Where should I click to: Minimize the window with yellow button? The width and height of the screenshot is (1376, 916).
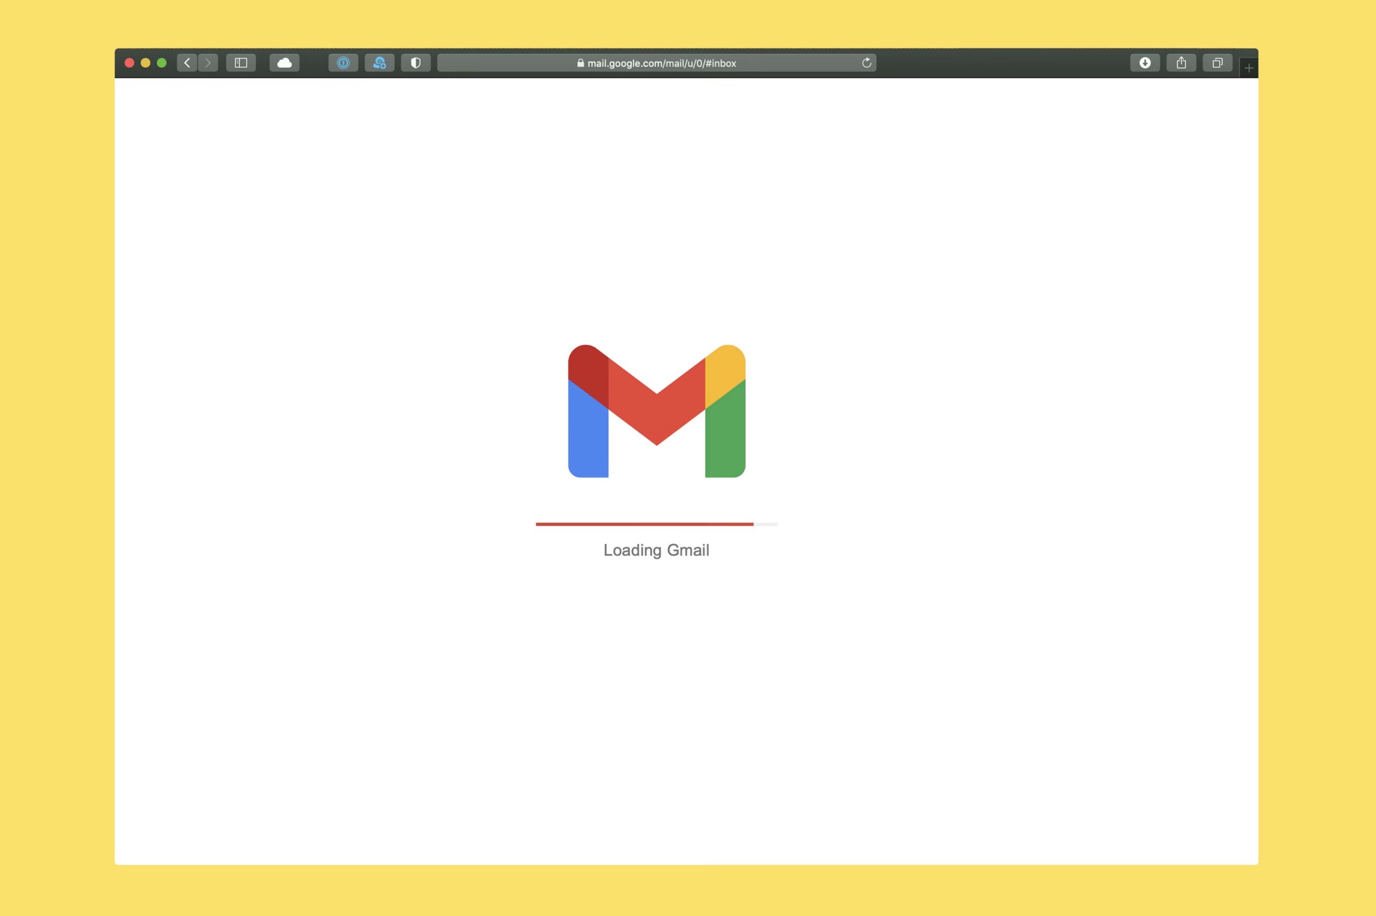pyautogui.click(x=146, y=62)
